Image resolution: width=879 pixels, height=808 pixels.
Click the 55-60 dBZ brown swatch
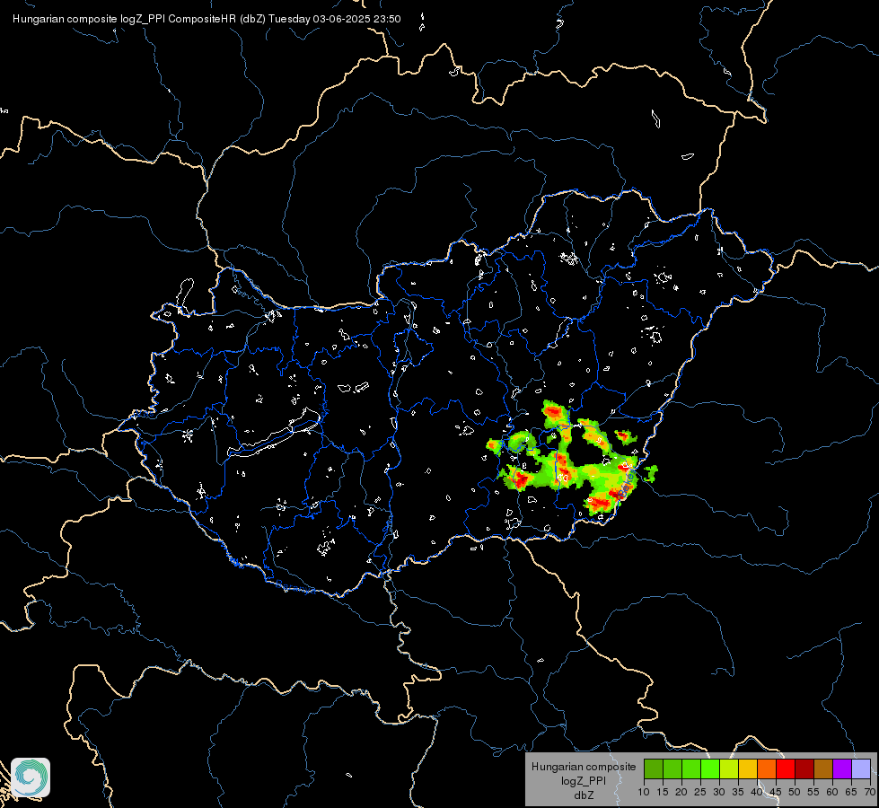823,768
